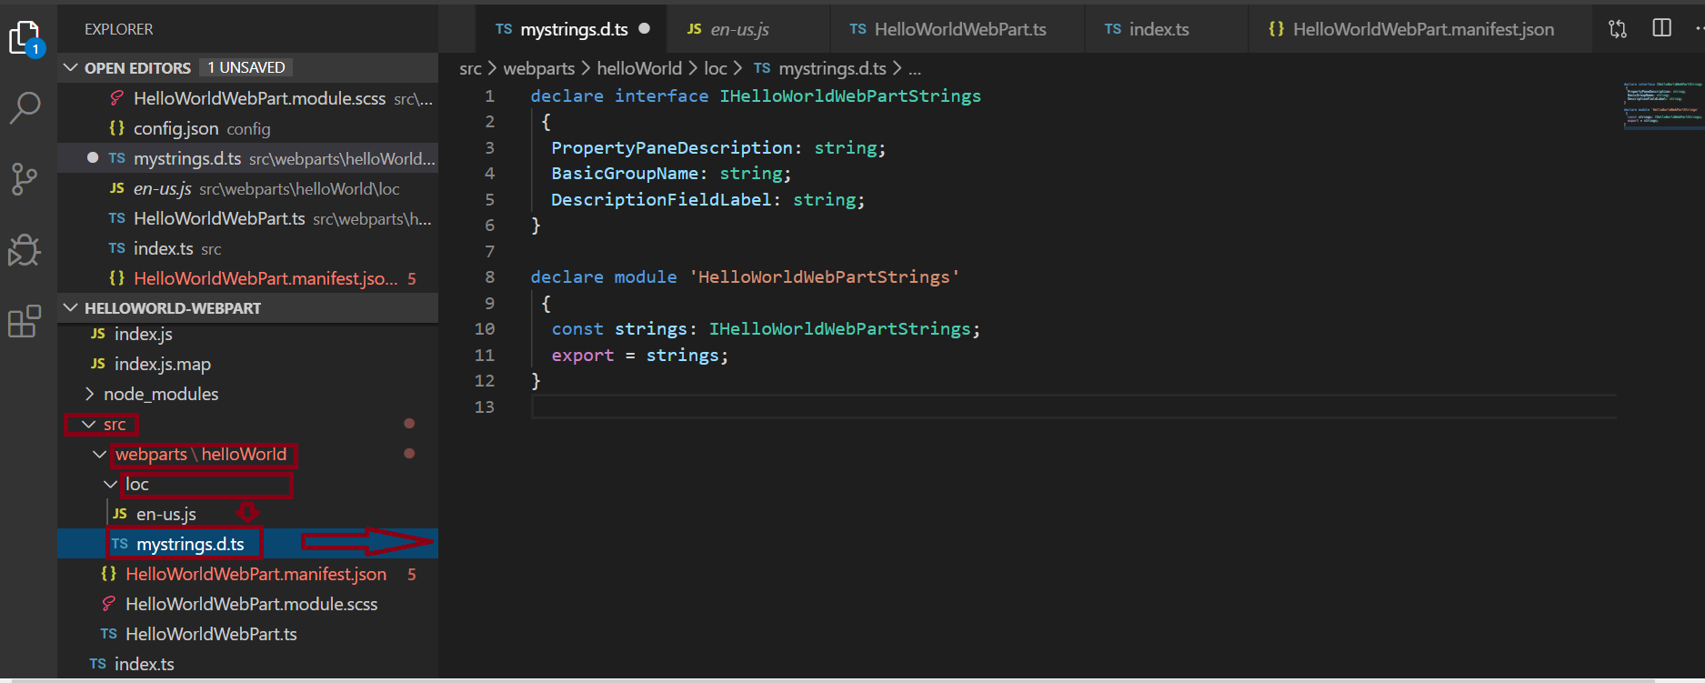The width and height of the screenshot is (1705, 683).
Task: Open HelloWorldWebPart.ts in open editors list
Action: point(247,218)
